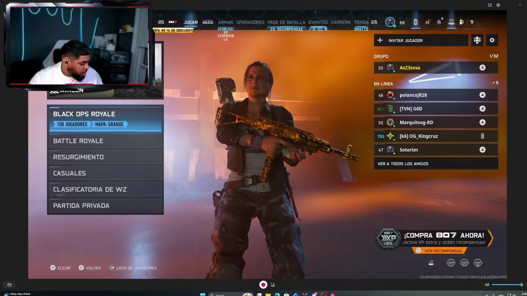This screenshot has height=296, width=527.
Task: Open the Skills logo tab
Action: (x=208, y=22)
